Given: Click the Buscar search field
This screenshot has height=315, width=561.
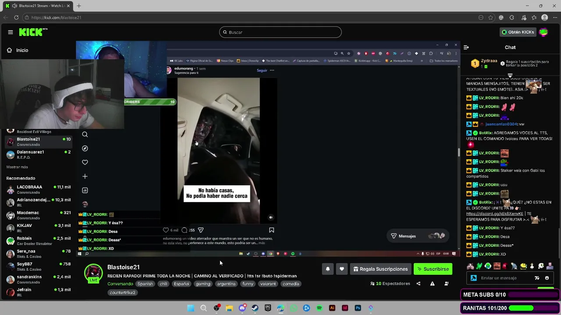Looking at the screenshot, I should (280, 32).
